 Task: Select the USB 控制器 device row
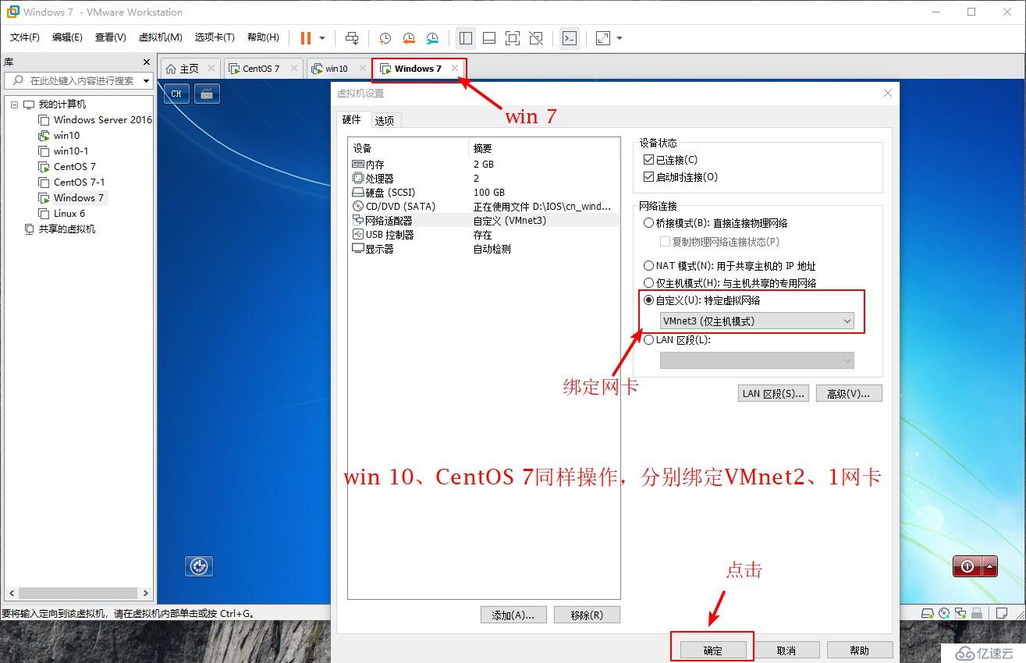(484, 235)
